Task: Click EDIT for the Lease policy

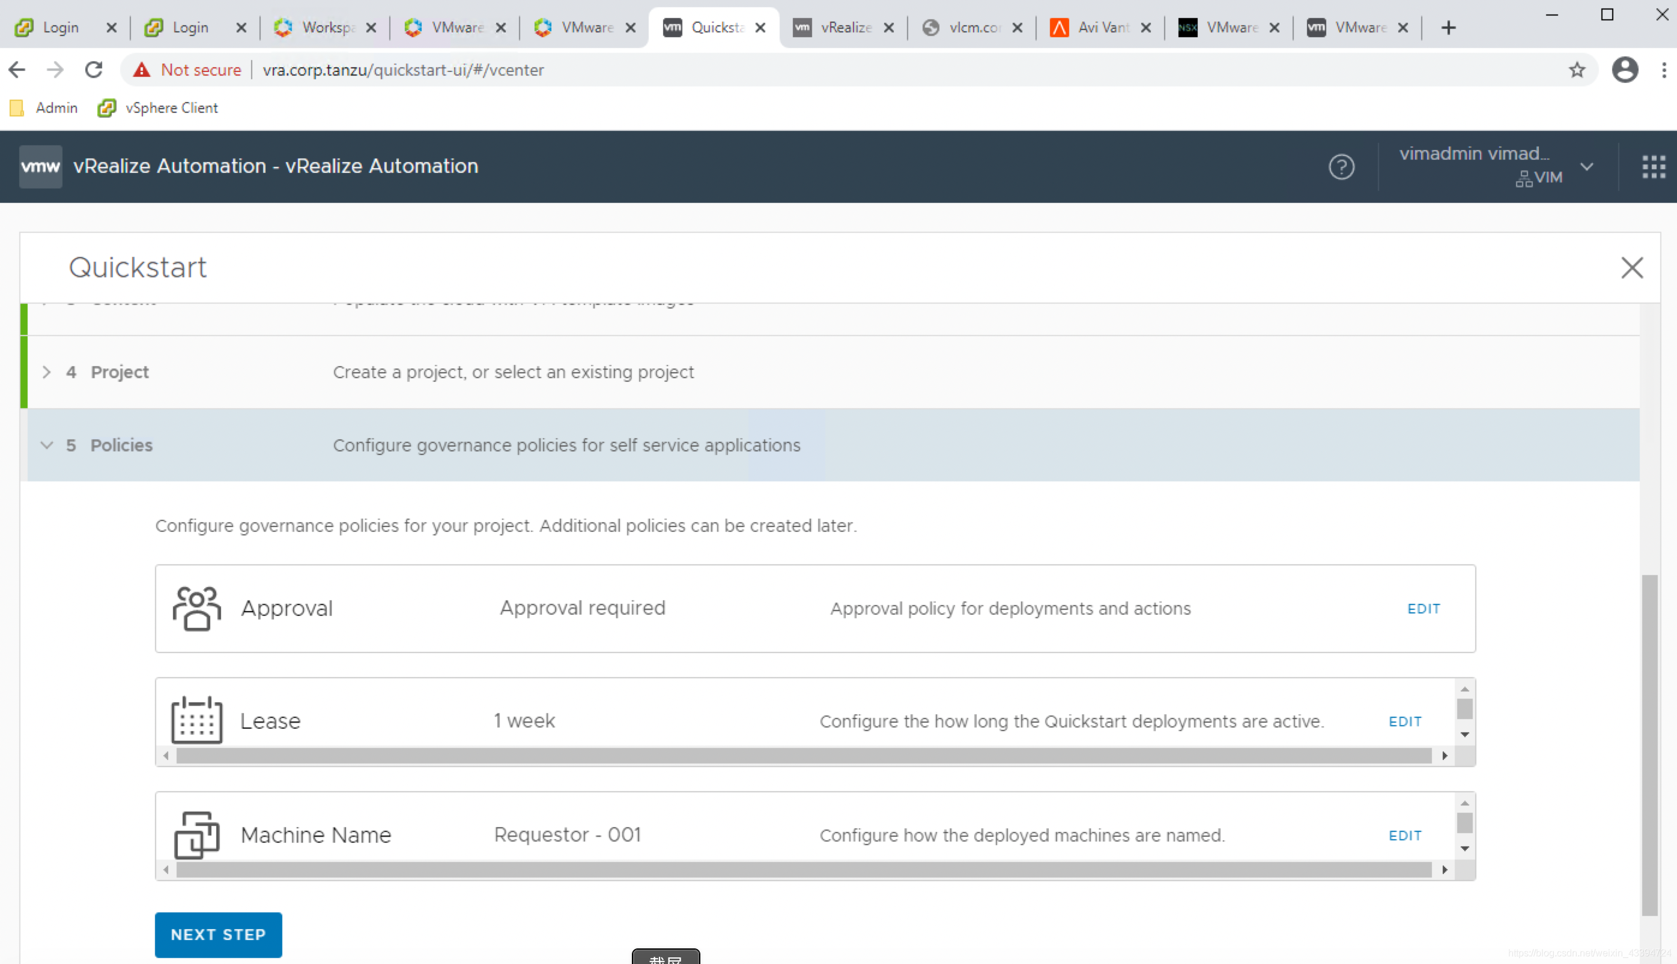Action: click(x=1405, y=721)
